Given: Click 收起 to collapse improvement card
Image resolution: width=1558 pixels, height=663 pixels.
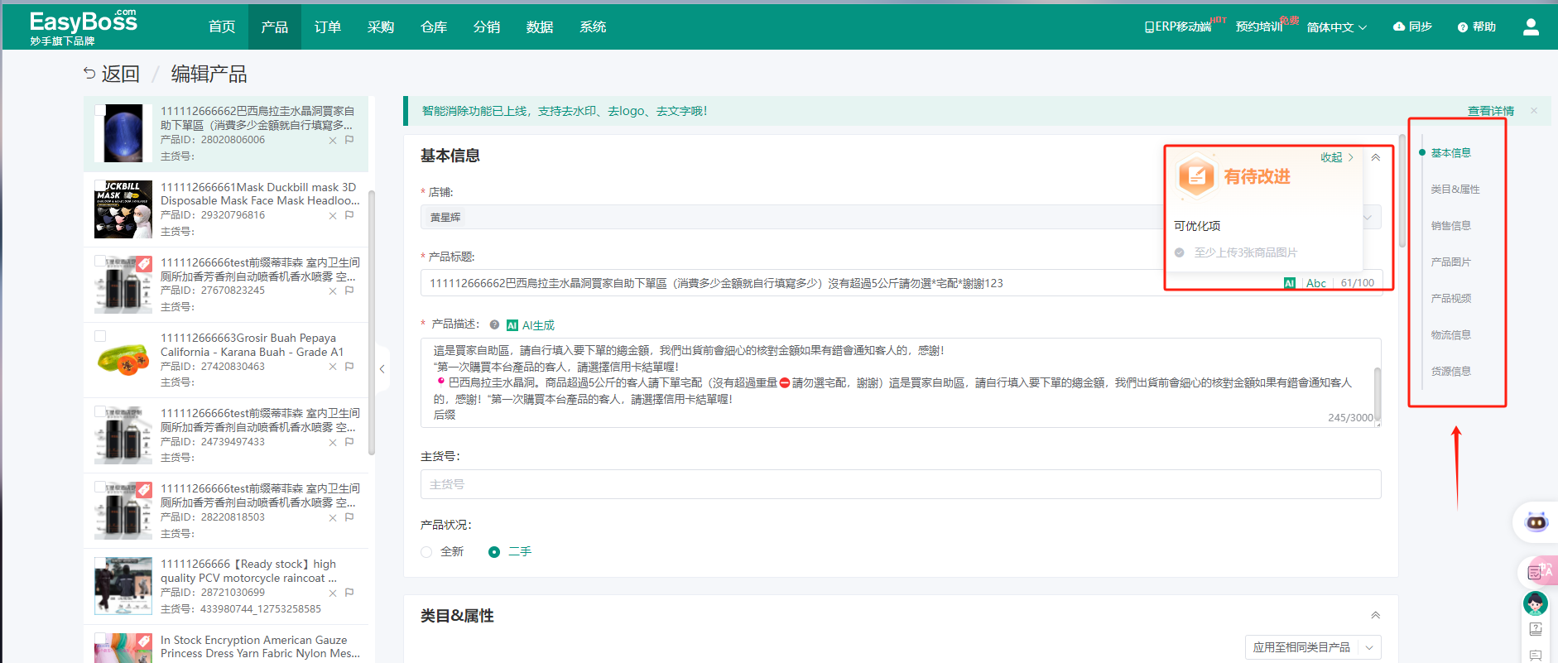Looking at the screenshot, I should pyautogui.click(x=1336, y=157).
